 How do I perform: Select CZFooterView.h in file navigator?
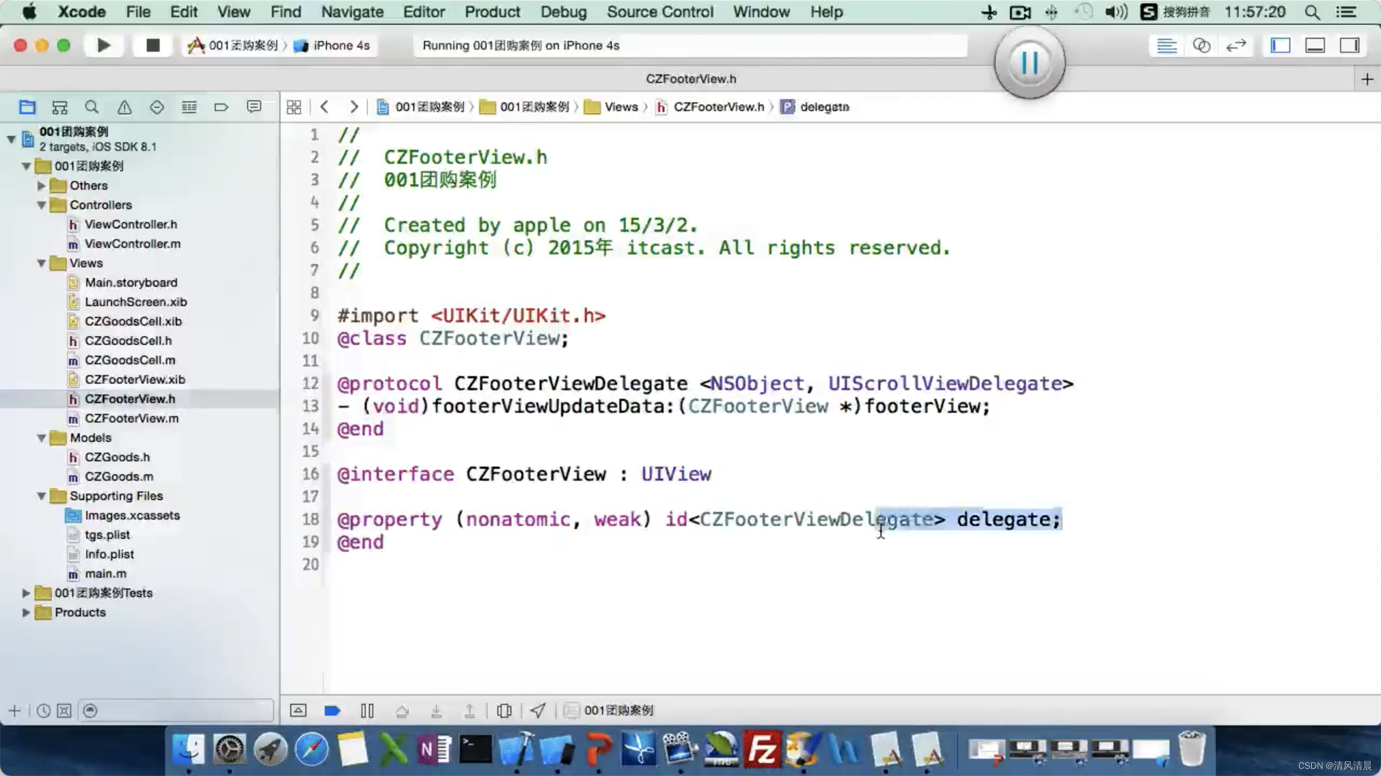pos(130,398)
